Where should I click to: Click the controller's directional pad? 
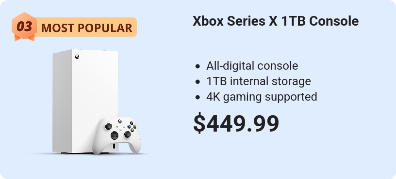pos(115,135)
